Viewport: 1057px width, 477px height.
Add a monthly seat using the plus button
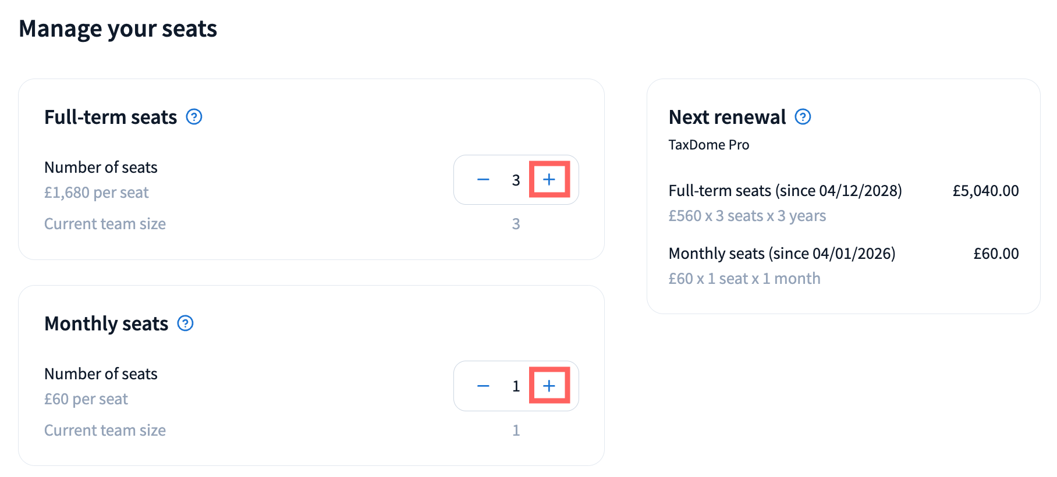point(549,386)
